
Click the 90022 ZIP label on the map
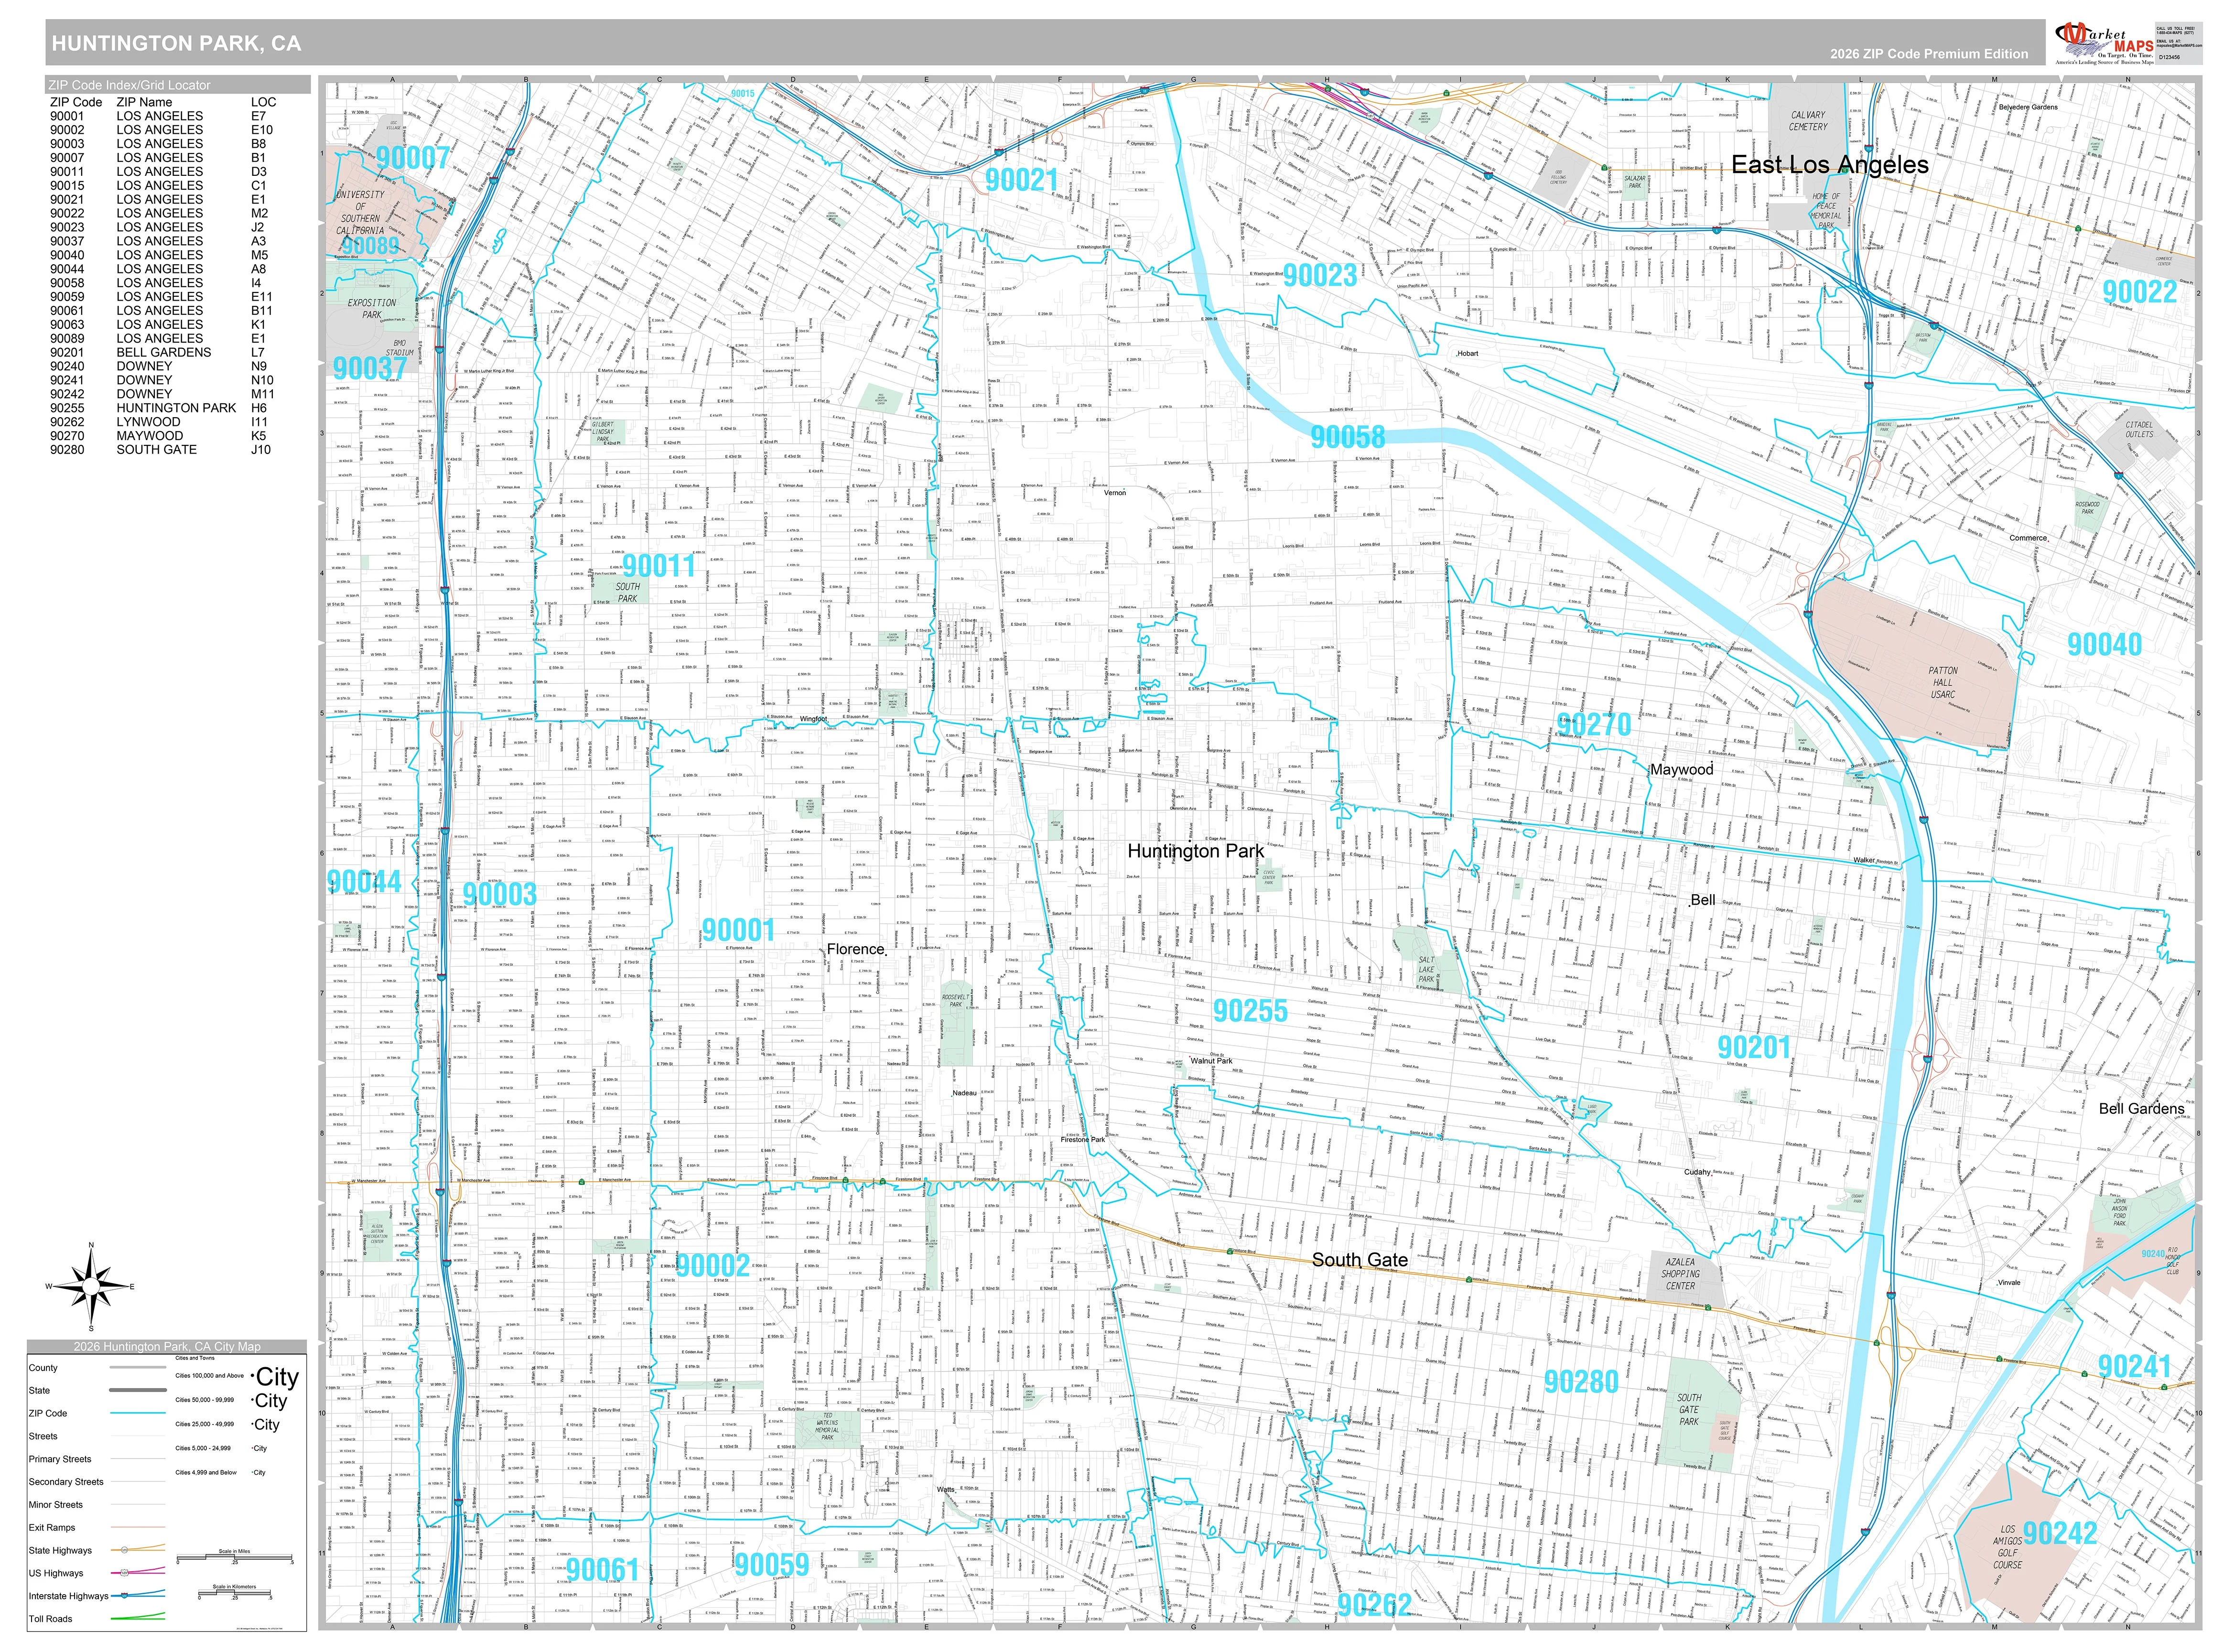2139,292
